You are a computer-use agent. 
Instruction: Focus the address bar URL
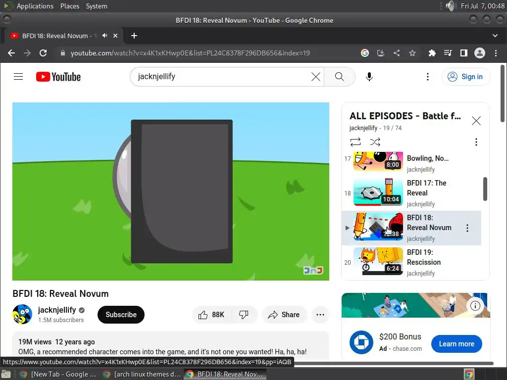(190, 53)
